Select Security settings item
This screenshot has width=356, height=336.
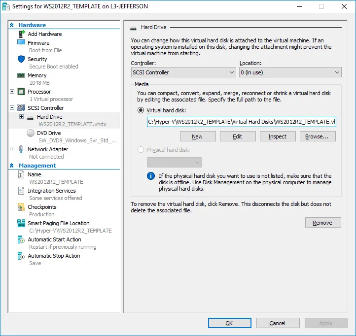point(37,59)
